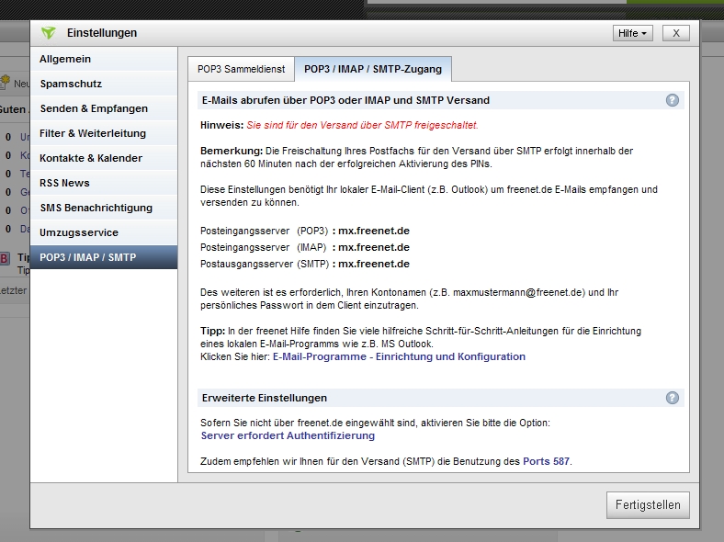The image size is (724, 542).
Task: Open E-Mail-Programme - Einrichtung und Konfiguration link
Action: click(x=399, y=356)
